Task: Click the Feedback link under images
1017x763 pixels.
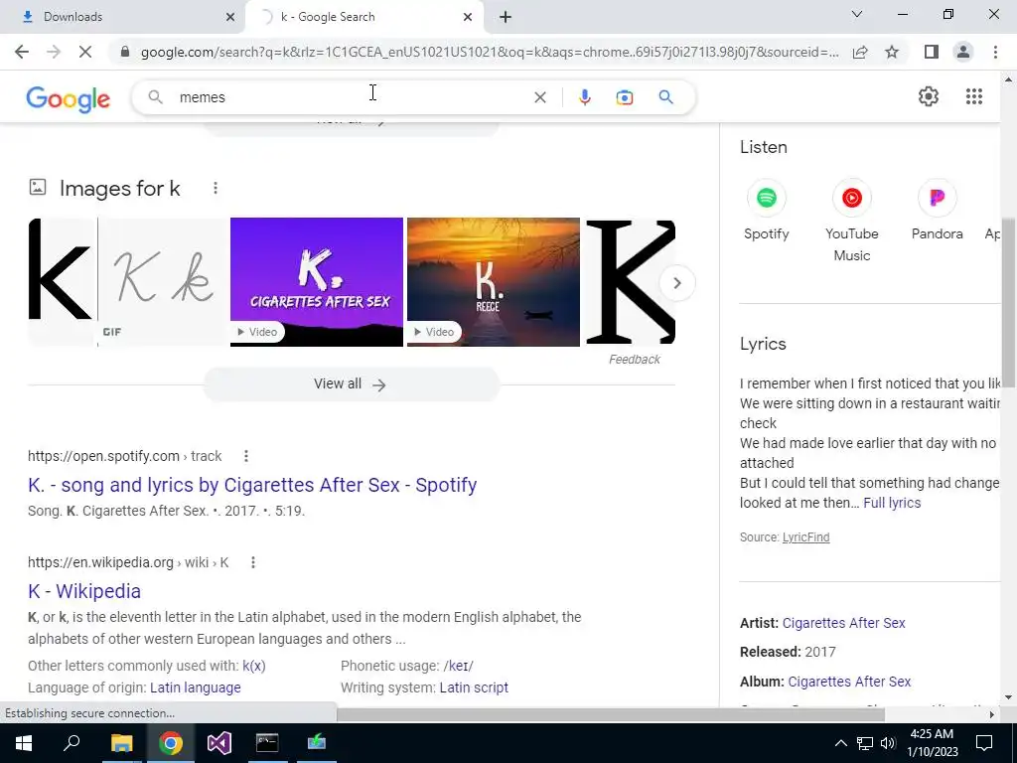Action: 635,360
